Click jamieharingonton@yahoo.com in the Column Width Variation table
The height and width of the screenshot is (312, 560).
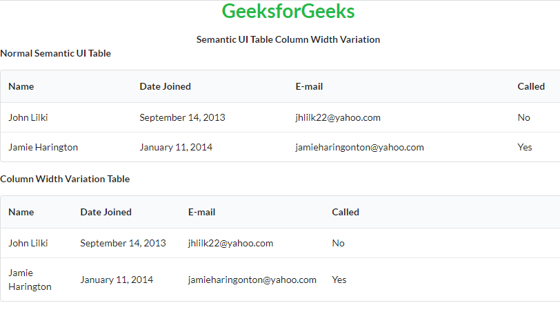[x=252, y=280]
